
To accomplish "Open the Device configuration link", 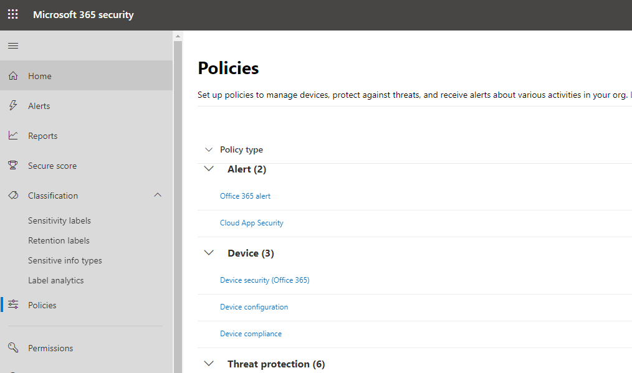I will click(x=254, y=307).
